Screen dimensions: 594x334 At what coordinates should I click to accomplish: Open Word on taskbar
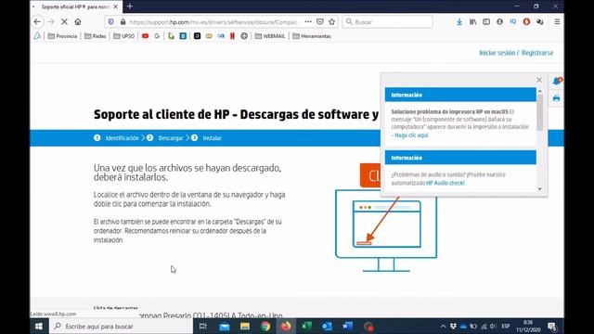pyautogui.click(x=347, y=326)
